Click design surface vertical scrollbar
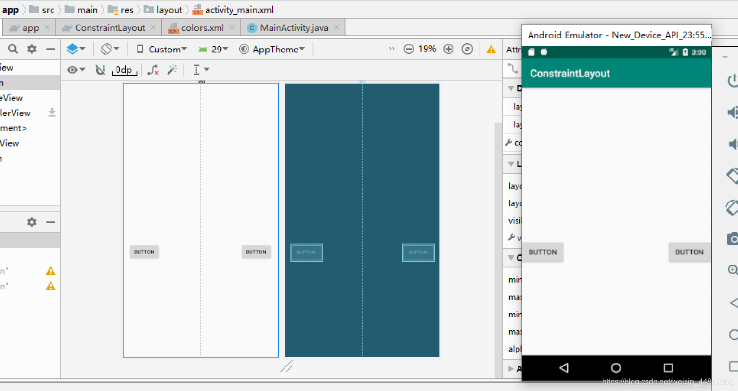Image resolution: width=738 pixels, height=391 pixels. coord(498,250)
